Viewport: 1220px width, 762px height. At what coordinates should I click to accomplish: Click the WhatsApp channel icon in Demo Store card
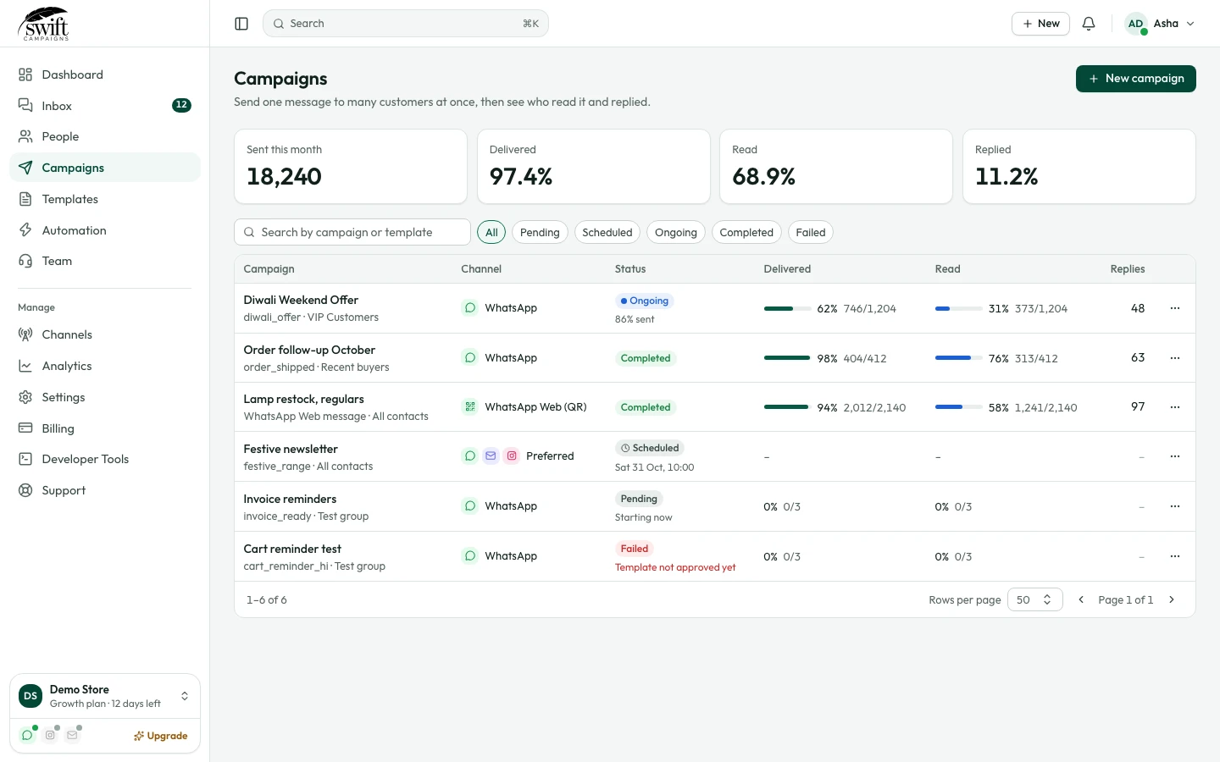tap(27, 735)
